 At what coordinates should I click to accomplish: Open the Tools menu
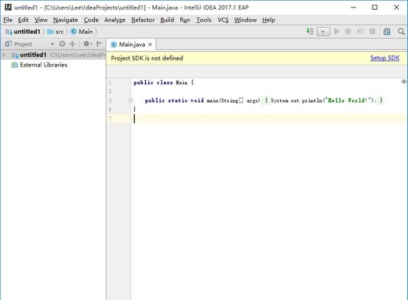tap(204, 20)
